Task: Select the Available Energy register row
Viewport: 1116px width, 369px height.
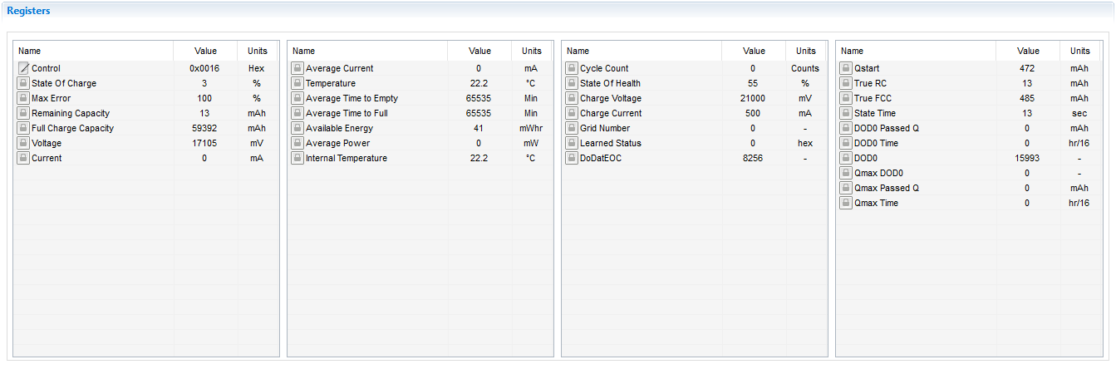Action: point(420,128)
